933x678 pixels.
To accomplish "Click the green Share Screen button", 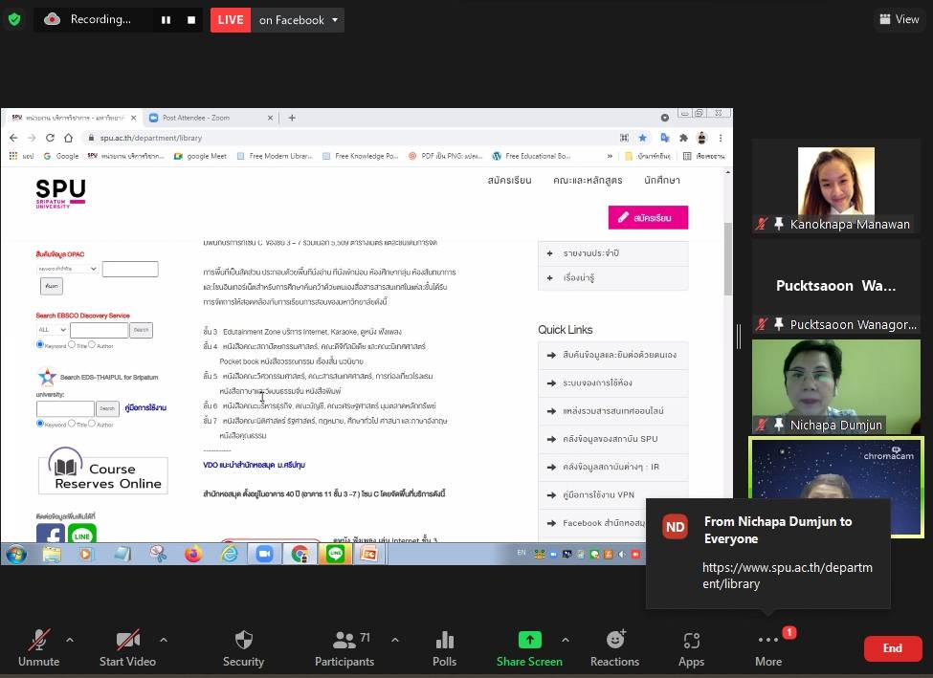I will click(529, 648).
